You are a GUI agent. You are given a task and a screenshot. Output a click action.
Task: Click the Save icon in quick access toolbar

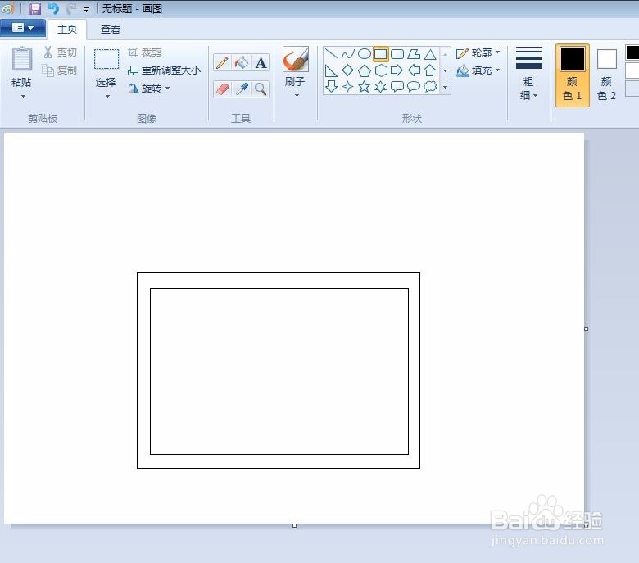tap(35, 8)
